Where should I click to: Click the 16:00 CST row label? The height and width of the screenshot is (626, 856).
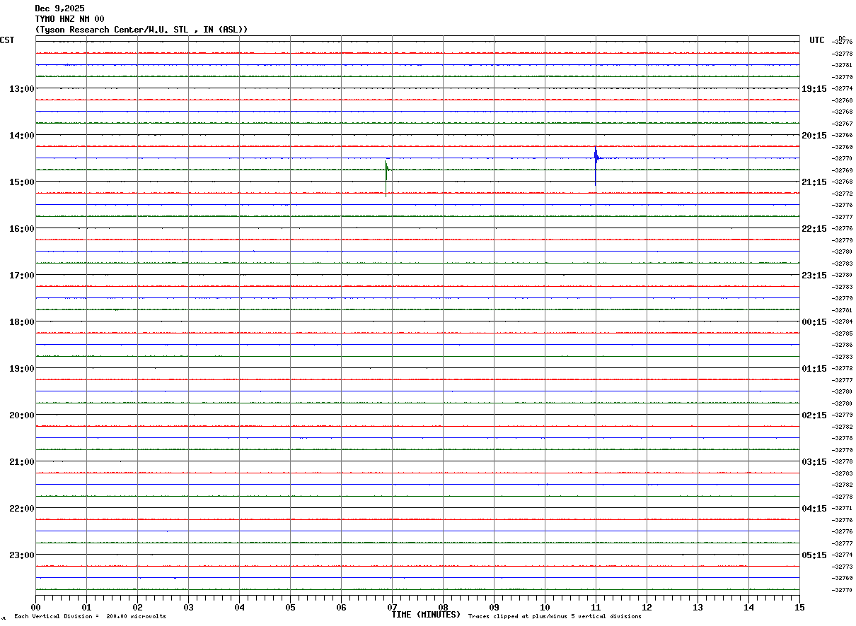click(22, 228)
